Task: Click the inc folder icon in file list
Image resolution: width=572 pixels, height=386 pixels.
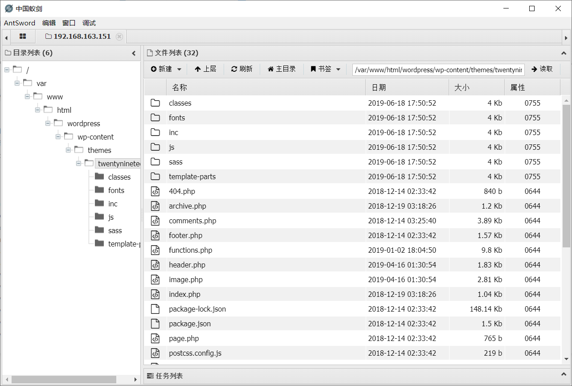Action: point(155,132)
